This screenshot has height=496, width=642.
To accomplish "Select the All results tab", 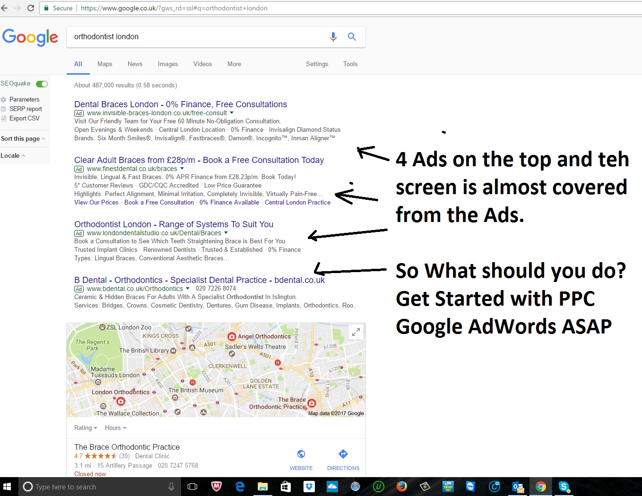I will (78, 64).
